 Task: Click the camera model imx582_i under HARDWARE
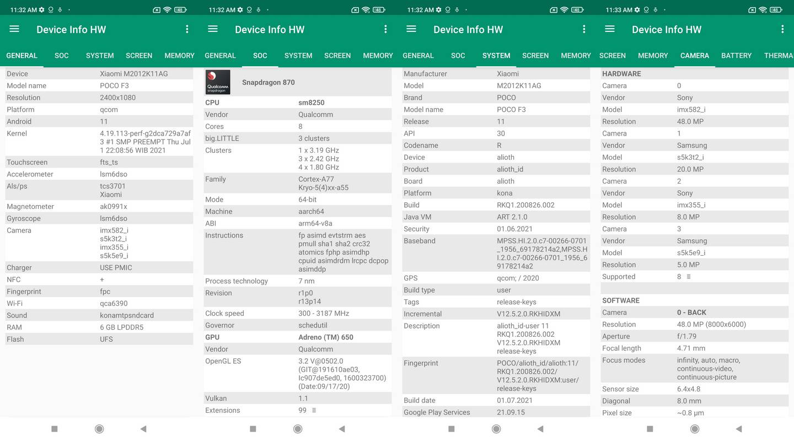pyautogui.click(x=691, y=110)
